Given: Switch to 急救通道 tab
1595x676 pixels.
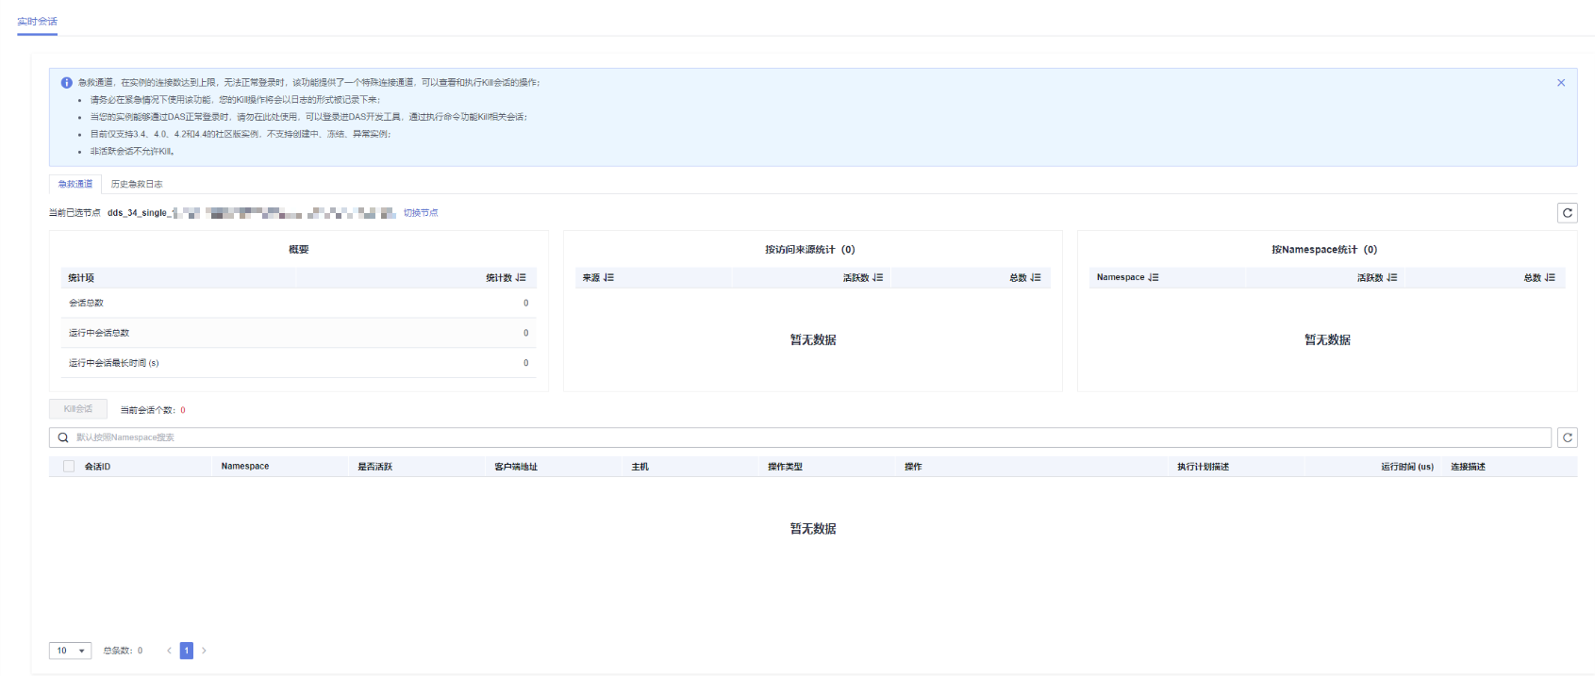Looking at the screenshot, I should [75, 185].
